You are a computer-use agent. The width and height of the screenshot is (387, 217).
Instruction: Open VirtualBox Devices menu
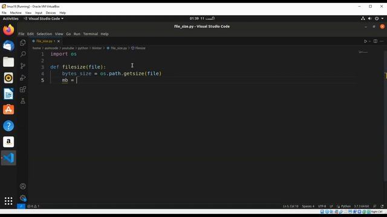click(51, 13)
